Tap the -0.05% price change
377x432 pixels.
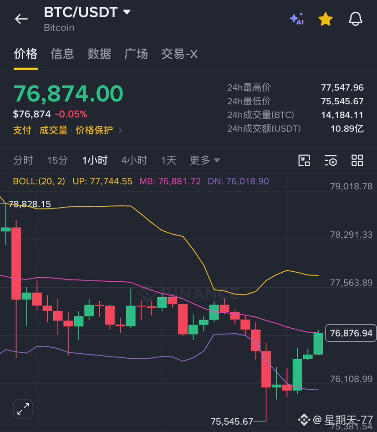[71, 114]
